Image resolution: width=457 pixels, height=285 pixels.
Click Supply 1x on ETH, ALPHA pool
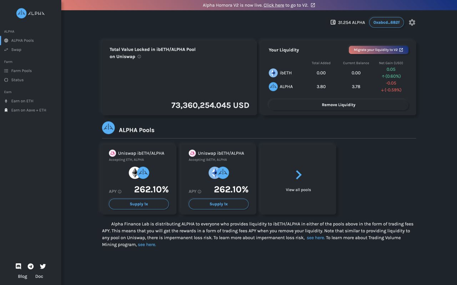tap(139, 204)
